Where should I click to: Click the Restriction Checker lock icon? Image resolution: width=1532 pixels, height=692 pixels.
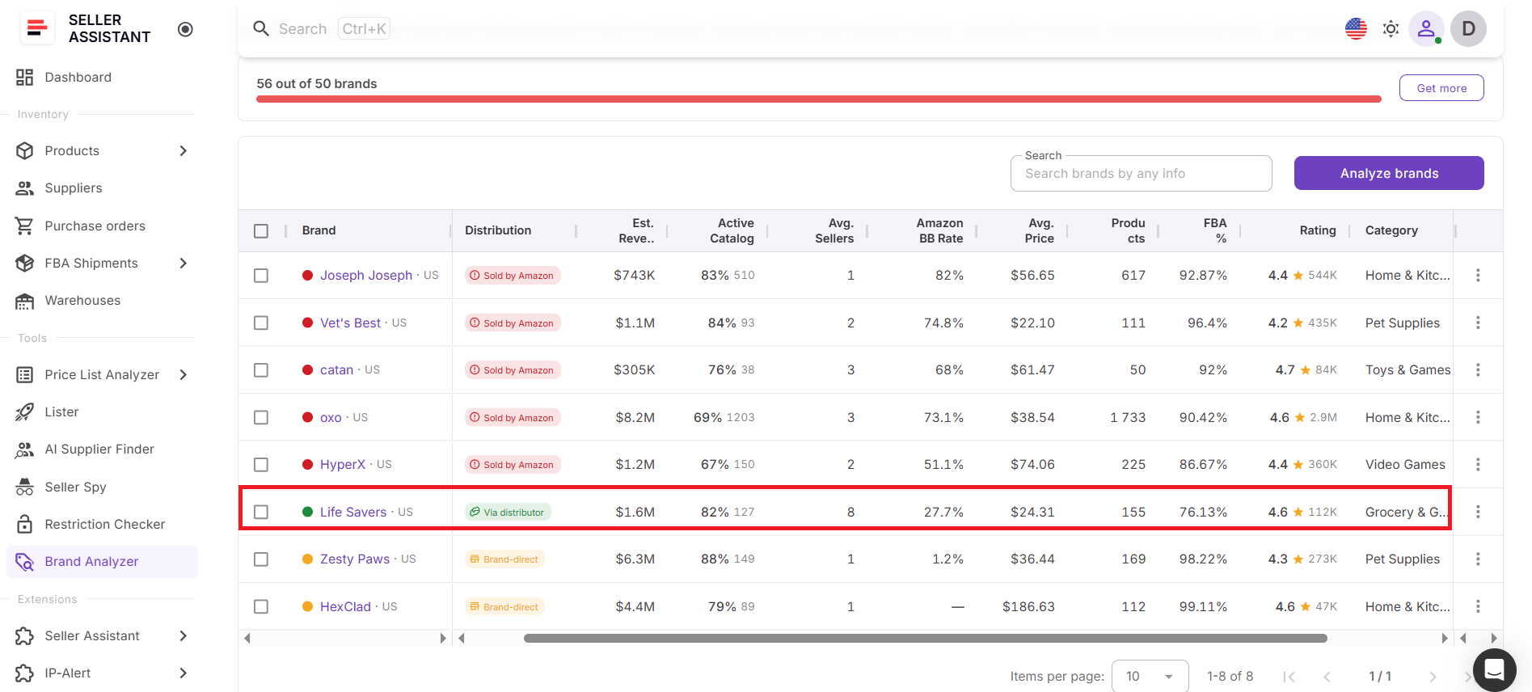[25, 525]
